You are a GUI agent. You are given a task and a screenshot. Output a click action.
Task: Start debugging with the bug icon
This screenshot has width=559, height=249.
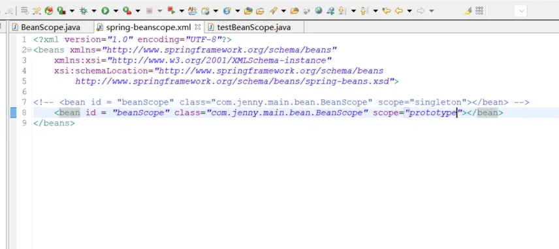pos(84,10)
